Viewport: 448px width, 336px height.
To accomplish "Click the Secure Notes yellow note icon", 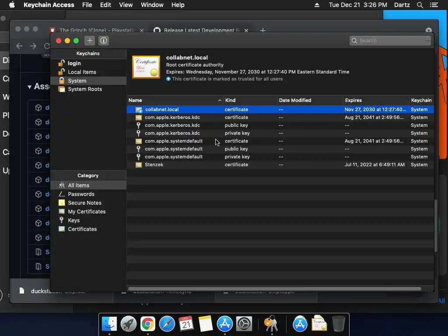I will pyautogui.click(x=61, y=203).
